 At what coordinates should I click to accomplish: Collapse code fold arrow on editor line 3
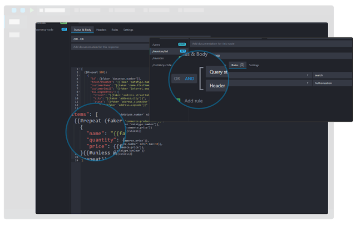(x=79, y=75)
